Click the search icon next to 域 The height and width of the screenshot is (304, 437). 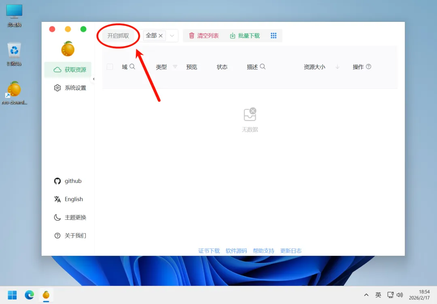132,67
